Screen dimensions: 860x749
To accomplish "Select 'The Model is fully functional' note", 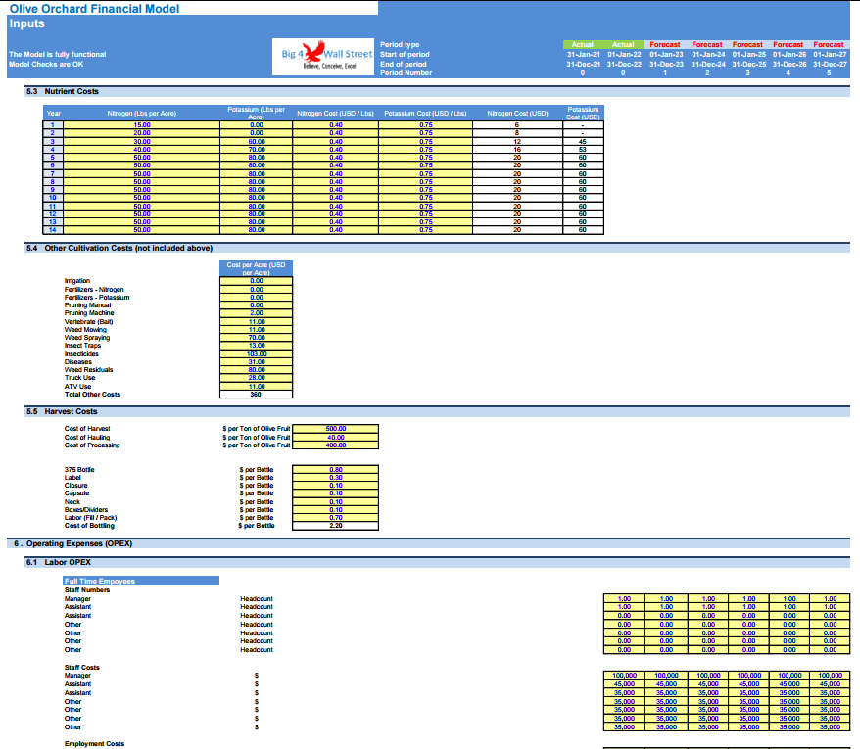I will (58, 54).
